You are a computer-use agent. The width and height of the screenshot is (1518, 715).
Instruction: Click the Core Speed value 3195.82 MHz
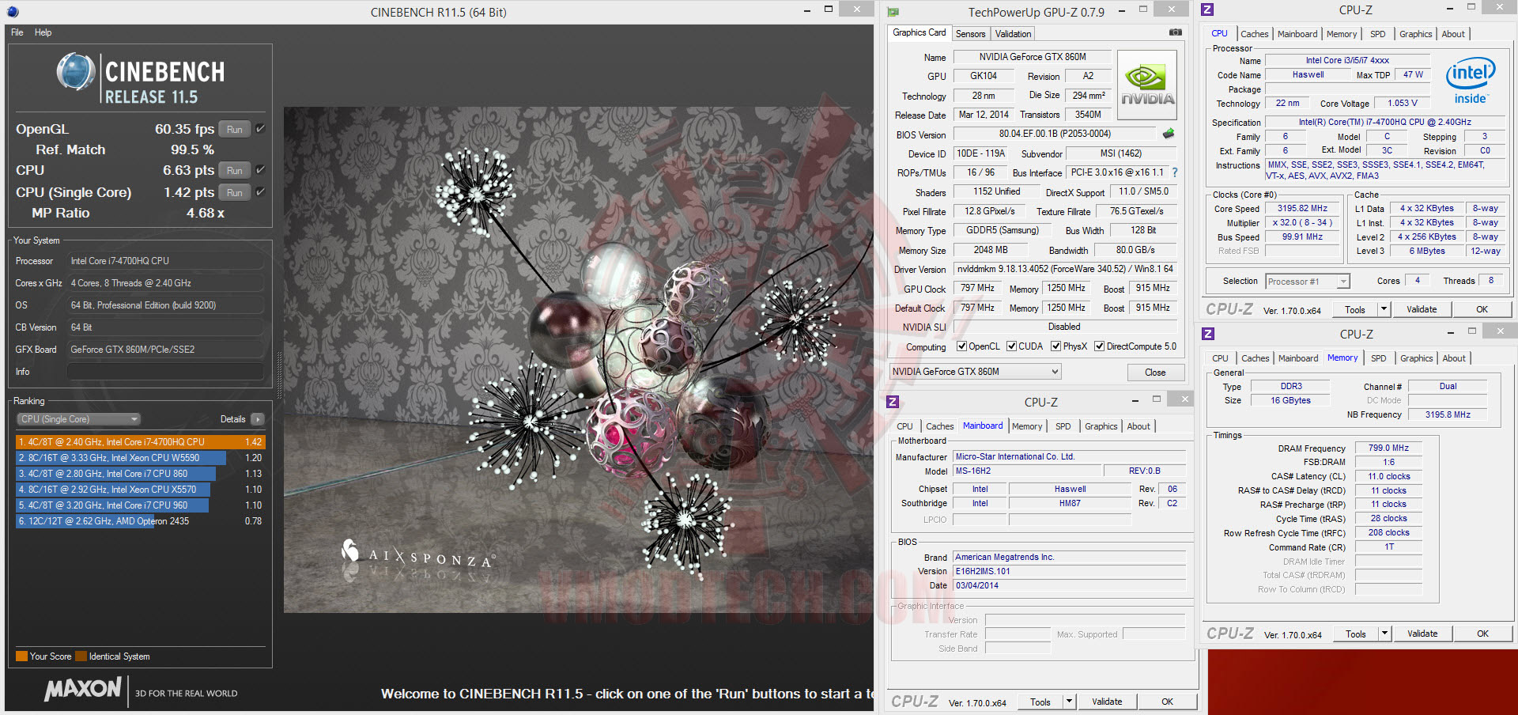click(x=1302, y=209)
